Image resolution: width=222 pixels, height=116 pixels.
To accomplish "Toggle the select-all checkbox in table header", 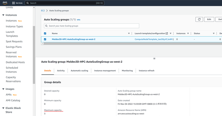I will [x=45, y=34].
